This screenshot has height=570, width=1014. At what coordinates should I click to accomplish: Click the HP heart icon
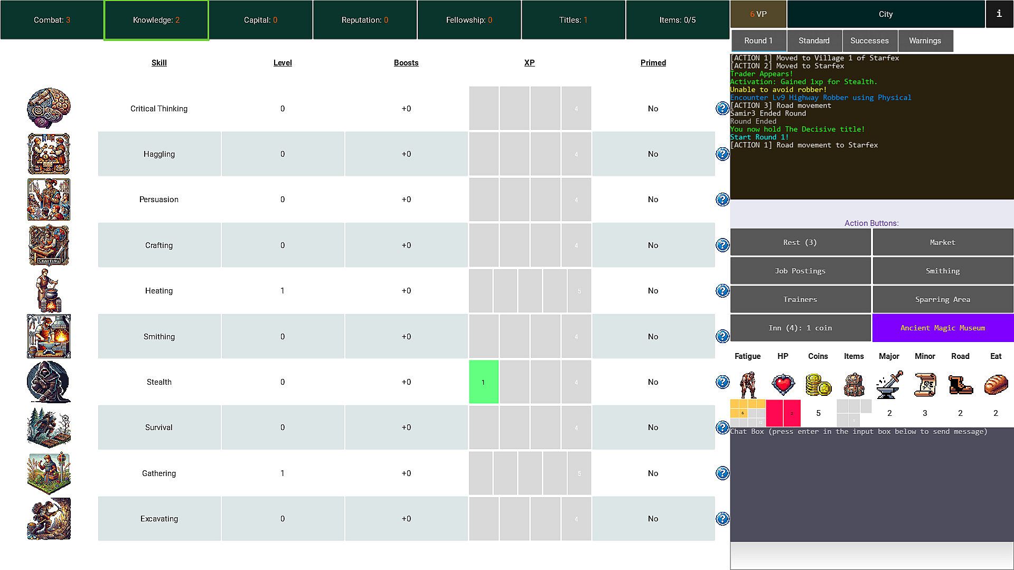point(783,385)
